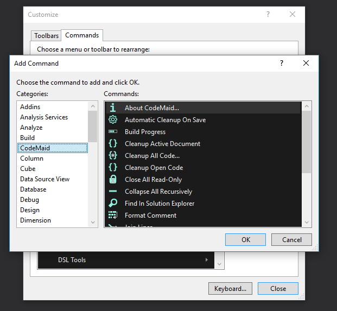Screen dimensions: 337x311
Task: Select the Design category
Action: tap(53, 210)
